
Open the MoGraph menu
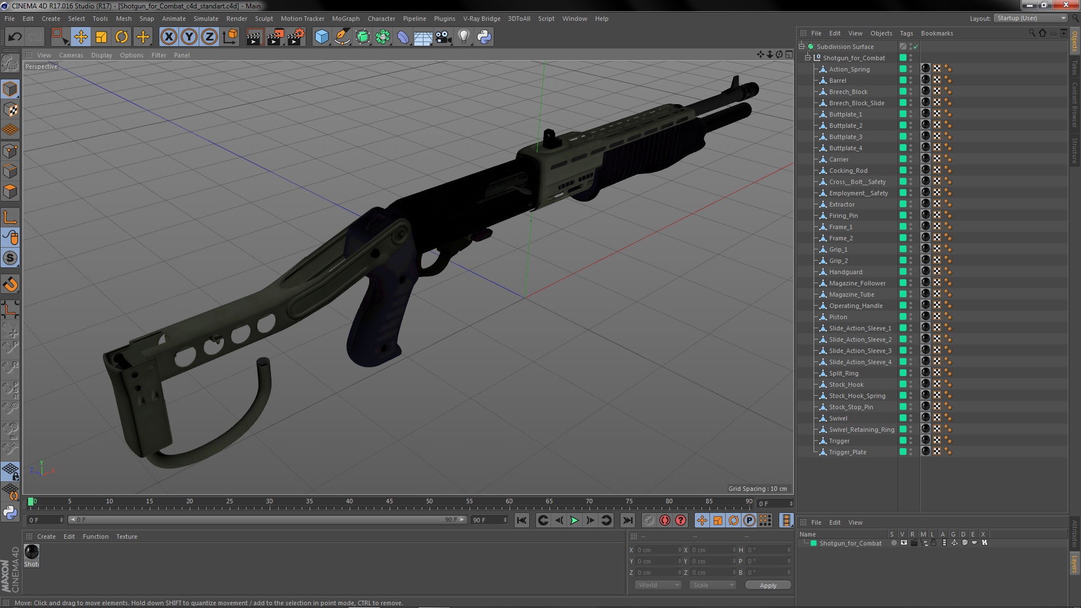346,19
